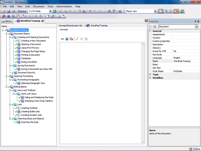Viewport: 201px width, 151px height.
Task: Toggle the two-column layout button
Action: click(170, 11)
